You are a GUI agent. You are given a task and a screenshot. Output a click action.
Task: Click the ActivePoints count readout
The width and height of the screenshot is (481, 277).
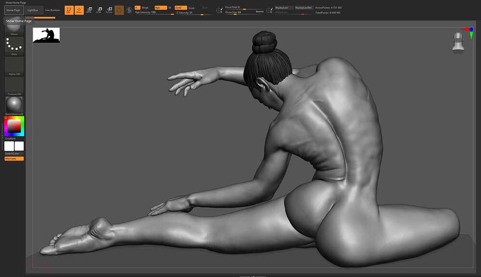pyautogui.click(x=328, y=8)
